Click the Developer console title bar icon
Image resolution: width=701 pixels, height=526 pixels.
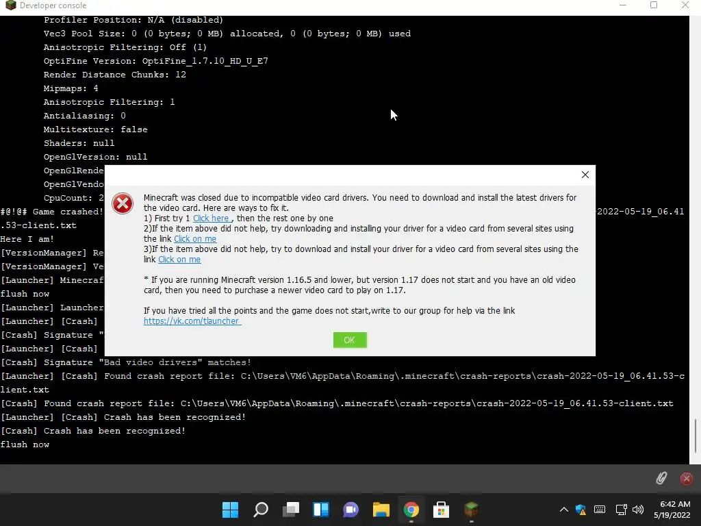click(x=10, y=5)
